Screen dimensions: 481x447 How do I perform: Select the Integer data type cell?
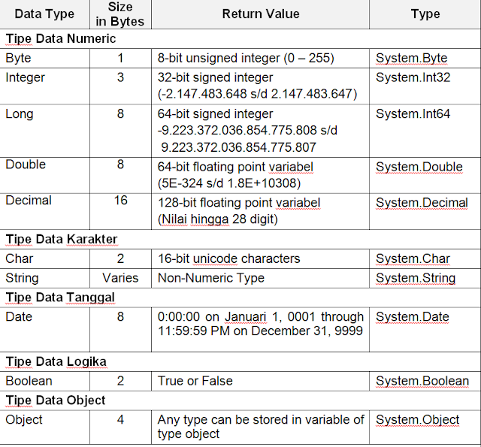tap(45, 86)
